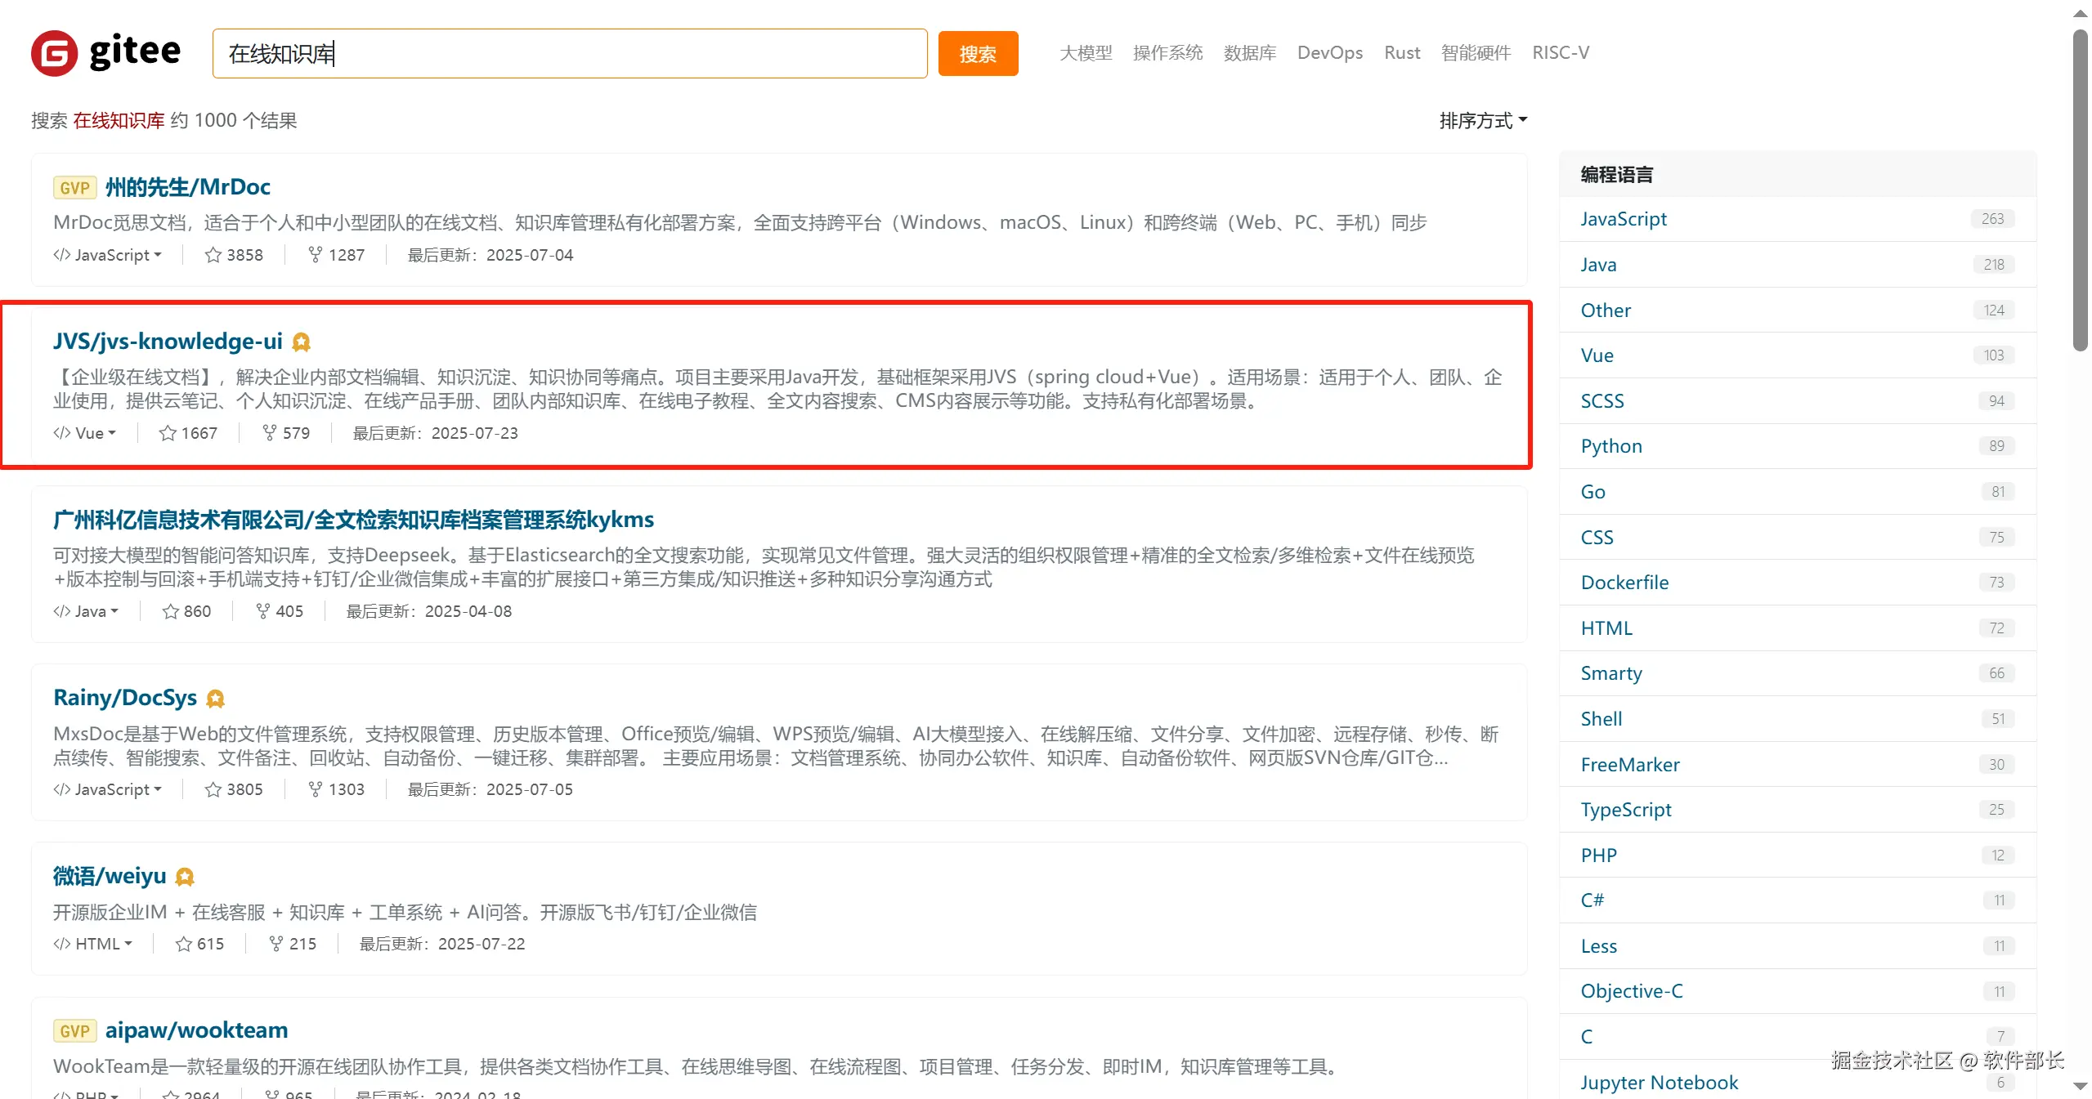This screenshot has height=1099, width=2092.
Task: Click the Gitee logo icon
Action: 54,53
